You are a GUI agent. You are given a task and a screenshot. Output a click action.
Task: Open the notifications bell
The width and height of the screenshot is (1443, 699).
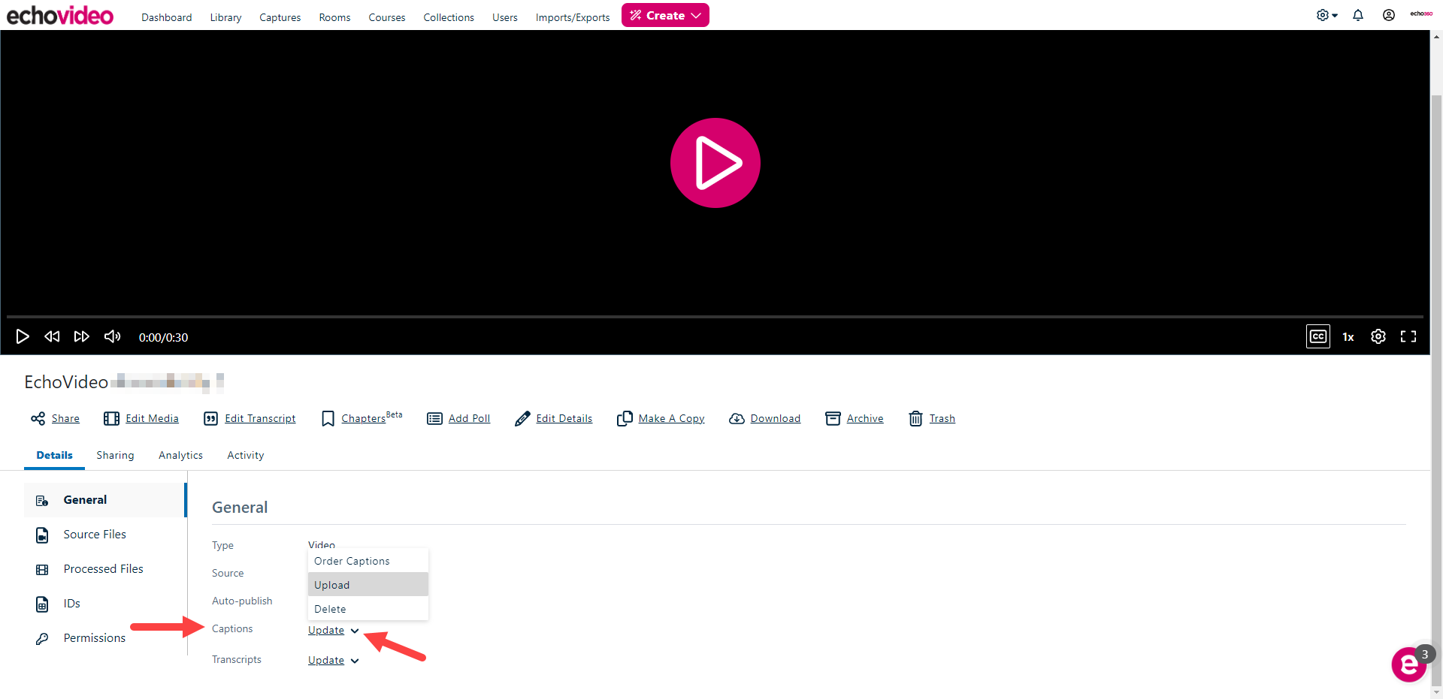pos(1358,15)
